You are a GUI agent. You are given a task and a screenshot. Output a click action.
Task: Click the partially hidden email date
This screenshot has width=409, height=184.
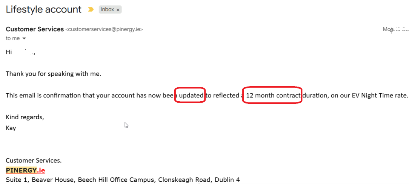click(395, 29)
